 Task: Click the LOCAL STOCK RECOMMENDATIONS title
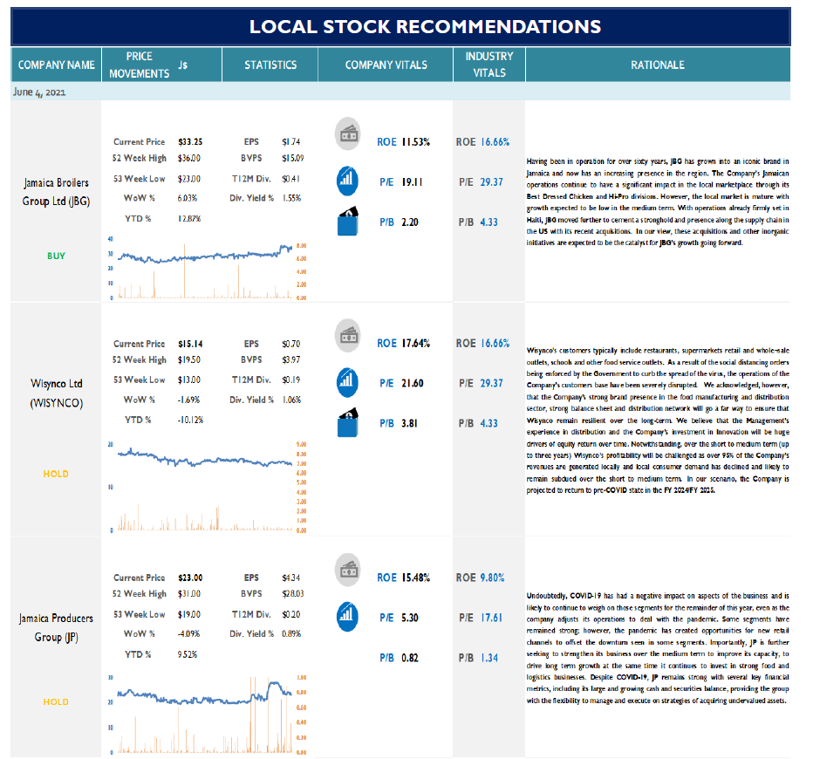click(425, 26)
